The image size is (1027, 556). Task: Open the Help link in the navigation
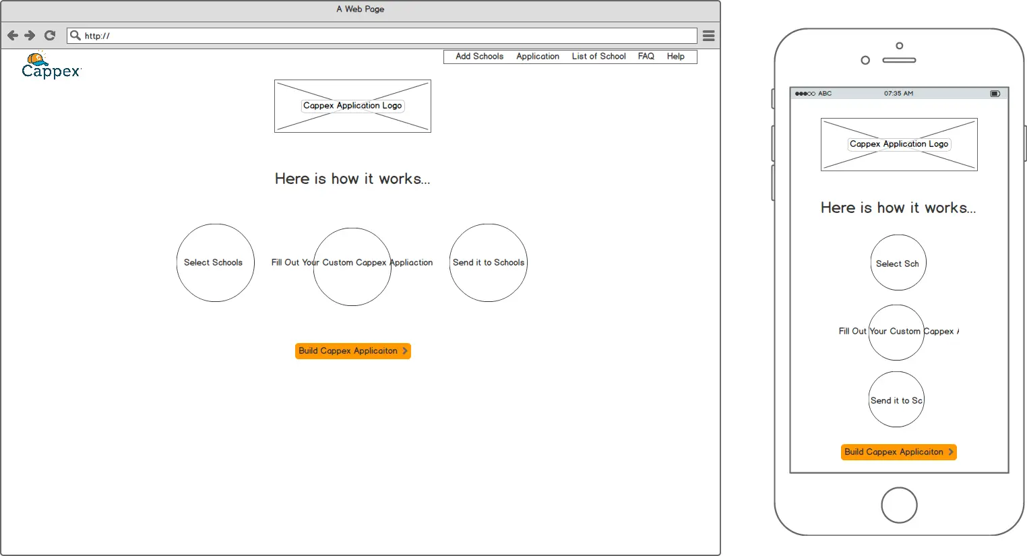[x=675, y=57]
